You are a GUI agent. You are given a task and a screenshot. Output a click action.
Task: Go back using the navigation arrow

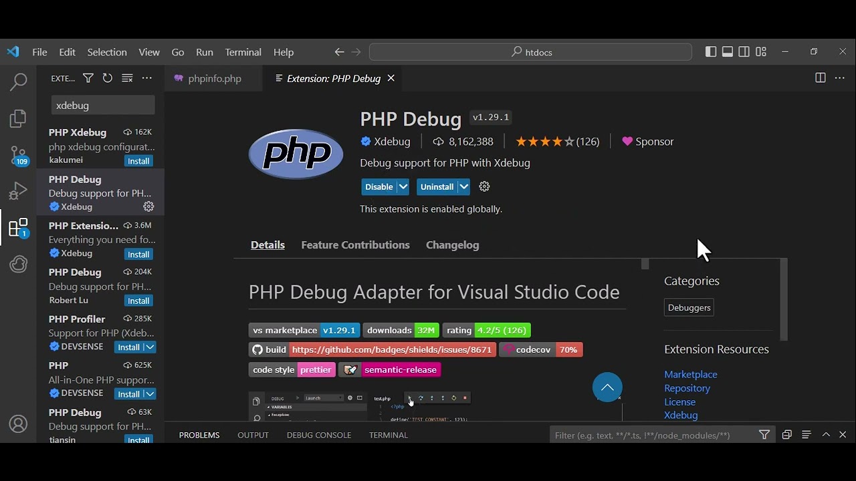[339, 52]
